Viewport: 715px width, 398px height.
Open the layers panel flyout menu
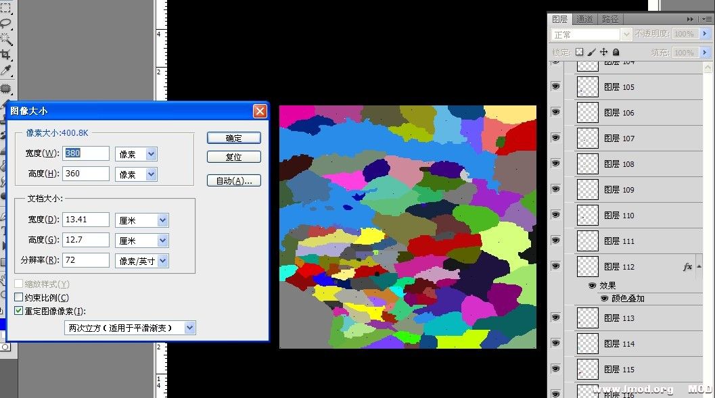(x=706, y=19)
